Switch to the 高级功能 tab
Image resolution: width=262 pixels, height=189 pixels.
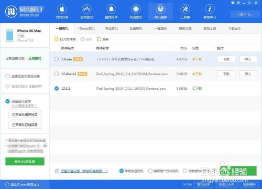pyautogui.click(x=185, y=28)
